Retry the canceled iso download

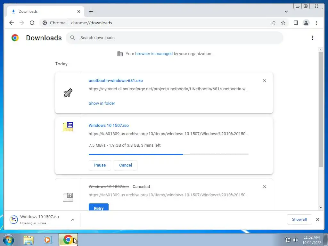point(99,207)
